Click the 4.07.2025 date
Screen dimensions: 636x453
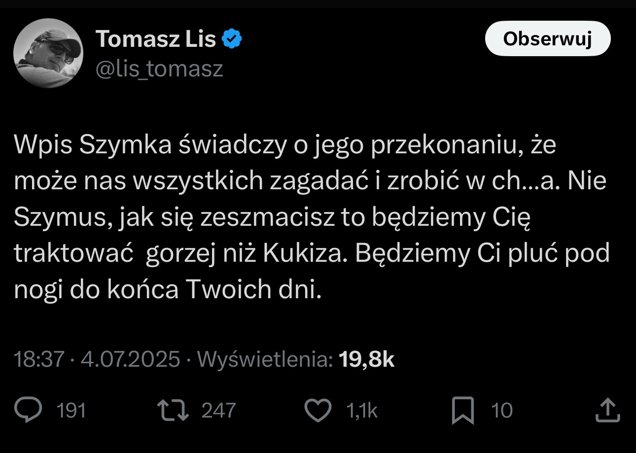coord(130,359)
